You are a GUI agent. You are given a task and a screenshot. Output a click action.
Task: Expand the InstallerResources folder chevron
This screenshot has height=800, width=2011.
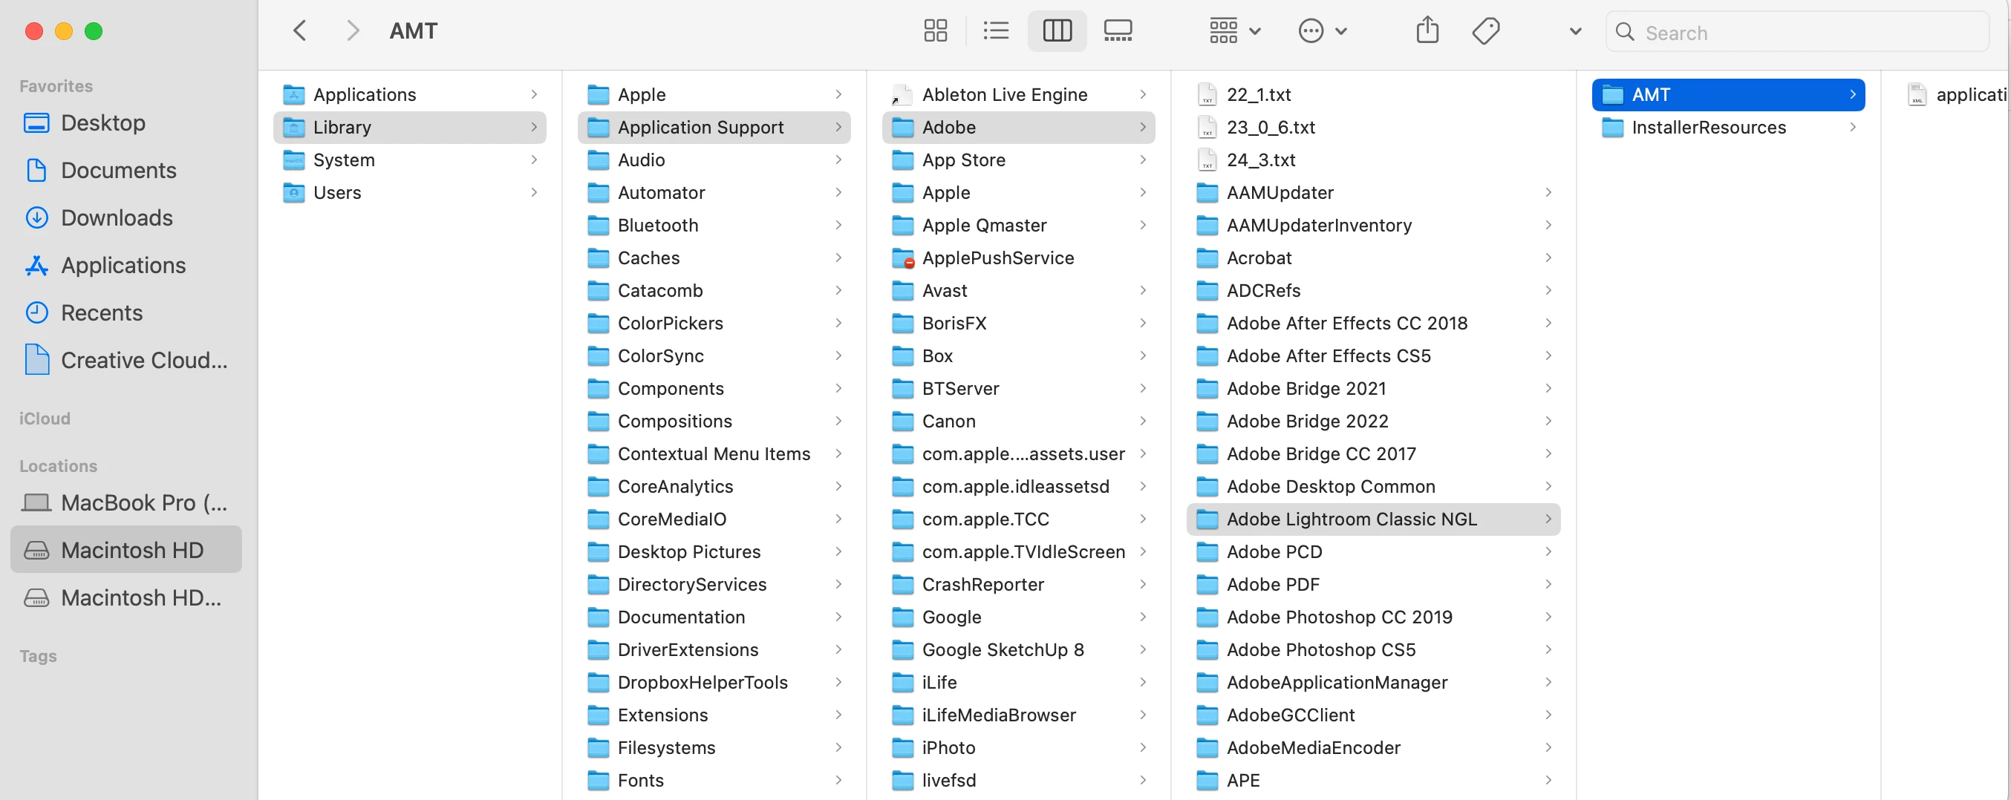pos(1853,127)
